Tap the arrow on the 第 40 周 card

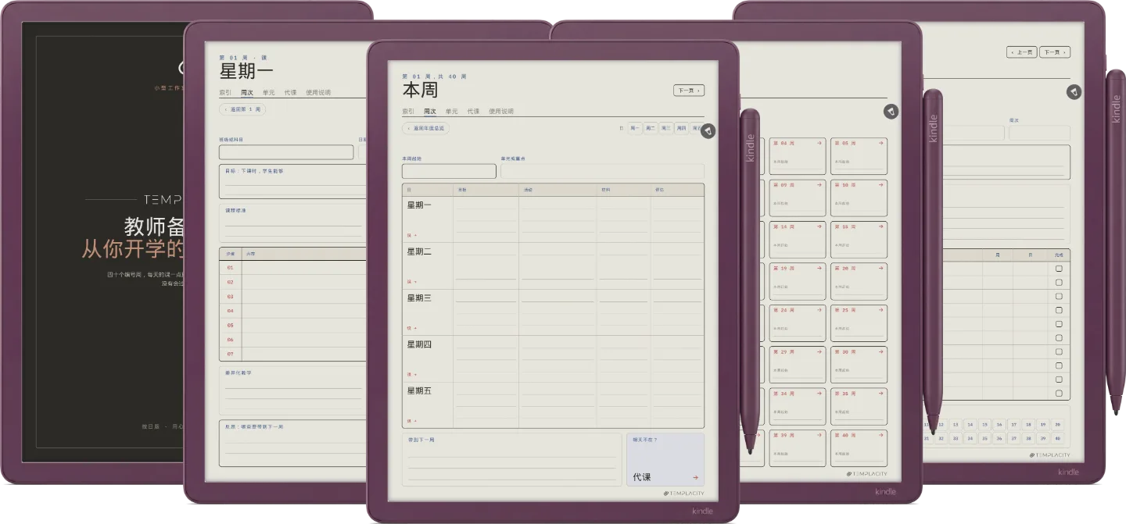[x=880, y=435]
